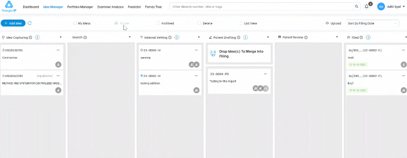Open info icon next to Idea Capturing
The width and height of the screenshot is (407, 158).
coord(31,37)
